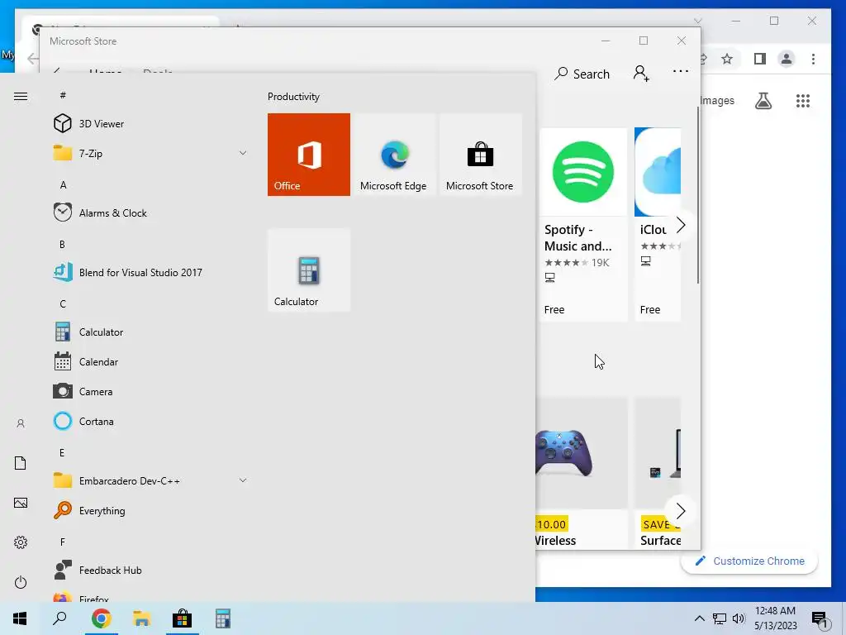Open network status in system tray
The image size is (846, 635).
pos(720,618)
